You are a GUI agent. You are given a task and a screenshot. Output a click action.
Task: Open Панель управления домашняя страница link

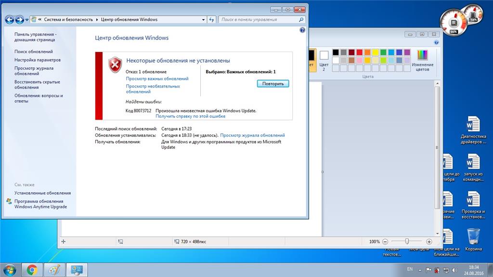(x=35, y=37)
